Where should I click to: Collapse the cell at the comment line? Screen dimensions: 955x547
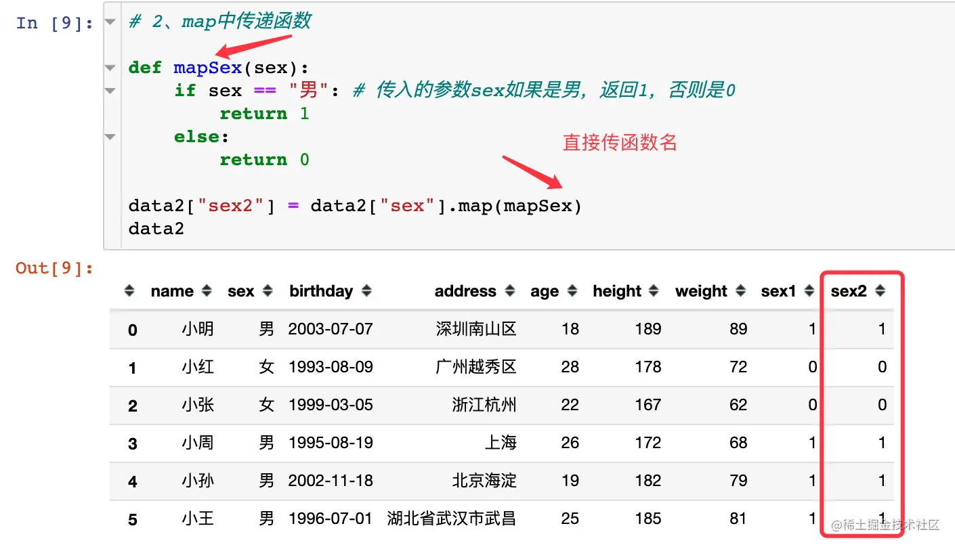tap(110, 22)
